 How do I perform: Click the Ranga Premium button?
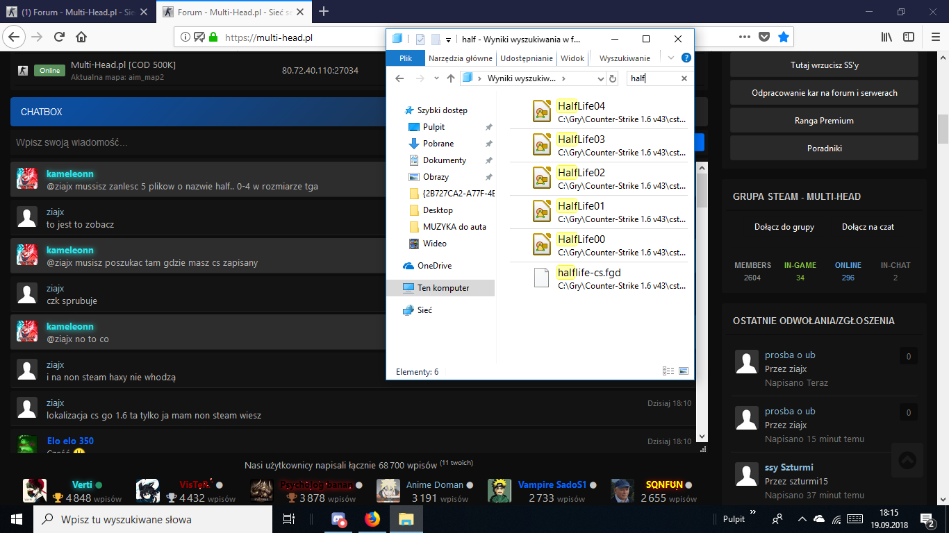824,121
